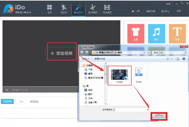This screenshot has height=127, width=189.
Task: Toggle the preview pane icon
Action: [177, 59]
